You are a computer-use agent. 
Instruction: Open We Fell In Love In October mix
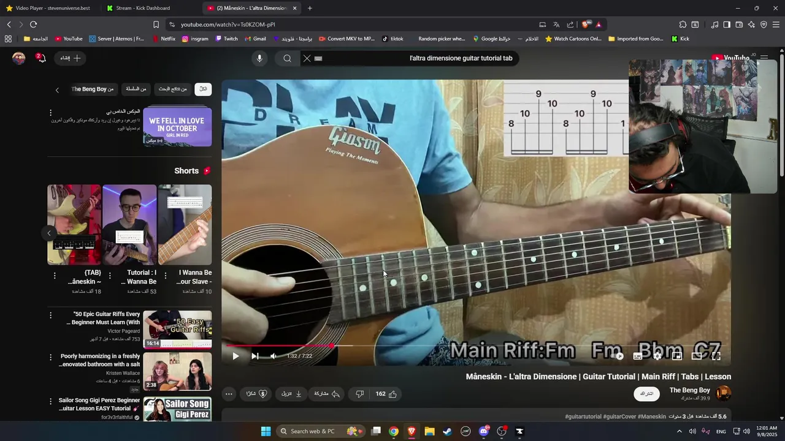[177, 127]
